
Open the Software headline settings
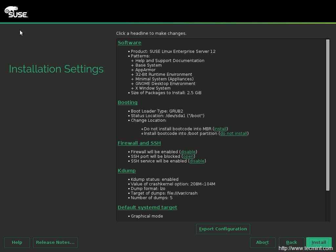tap(129, 43)
